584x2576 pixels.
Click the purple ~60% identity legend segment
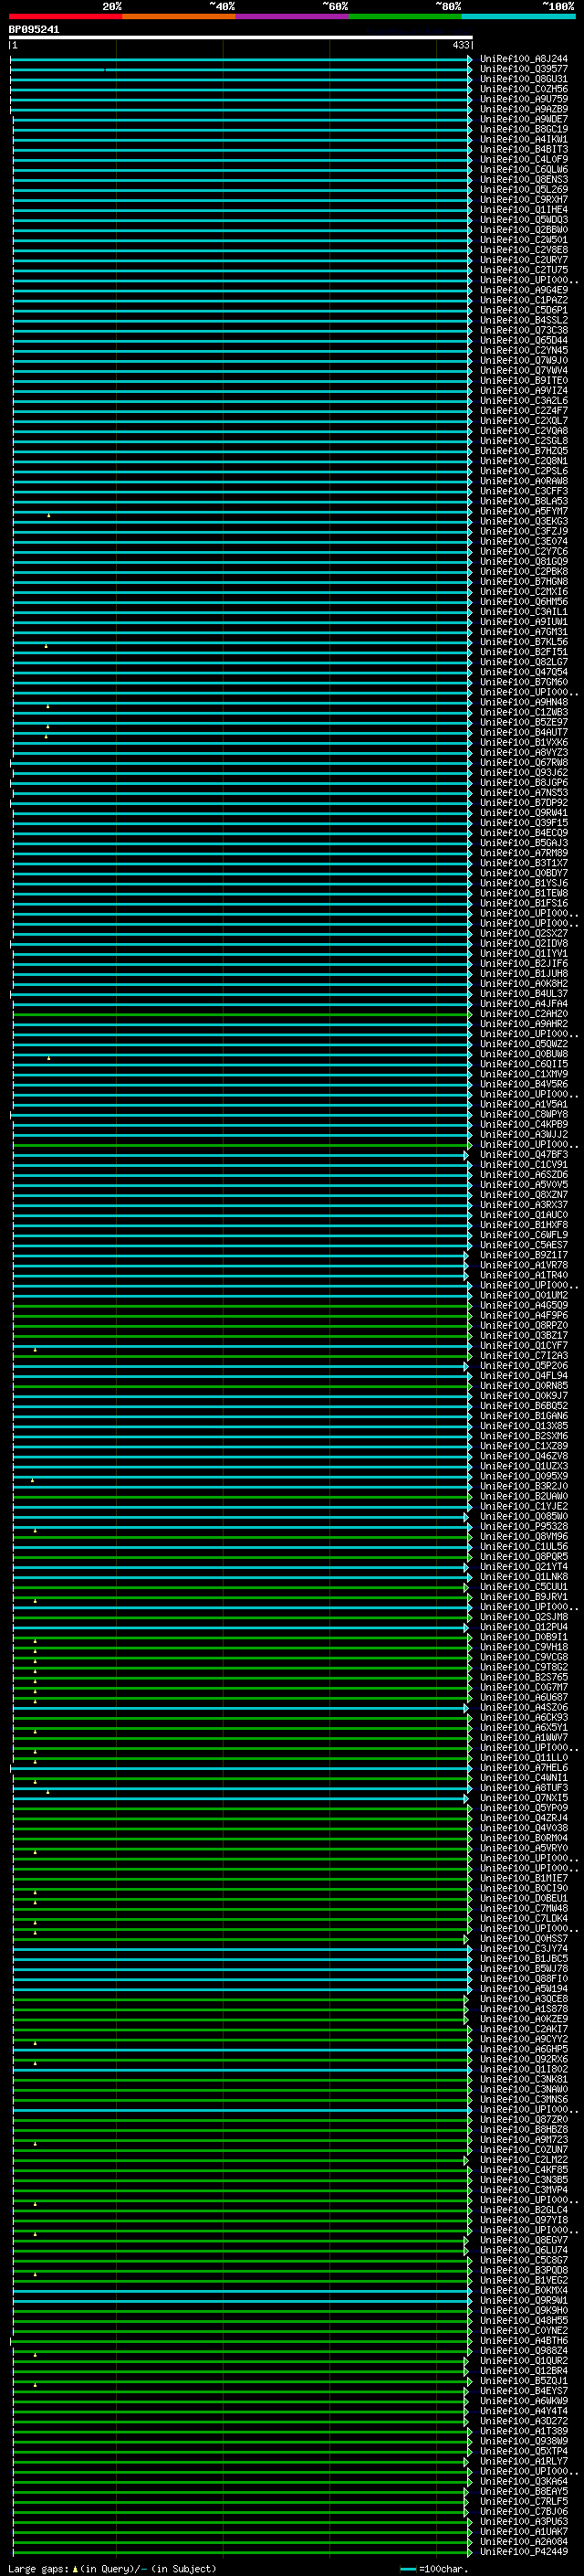[x=291, y=17]
